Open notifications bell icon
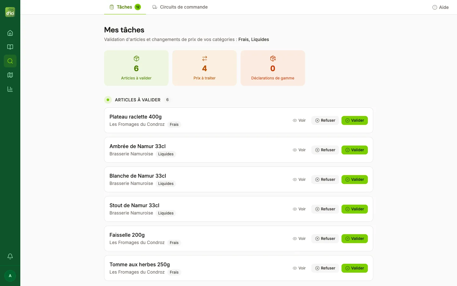The image size is (457, 286). [x=10, y=256]
